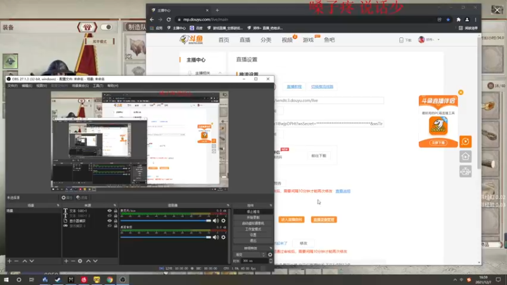
Task: Open the OBS View menu
Action: pyautogui.click(x=41, y=85)
